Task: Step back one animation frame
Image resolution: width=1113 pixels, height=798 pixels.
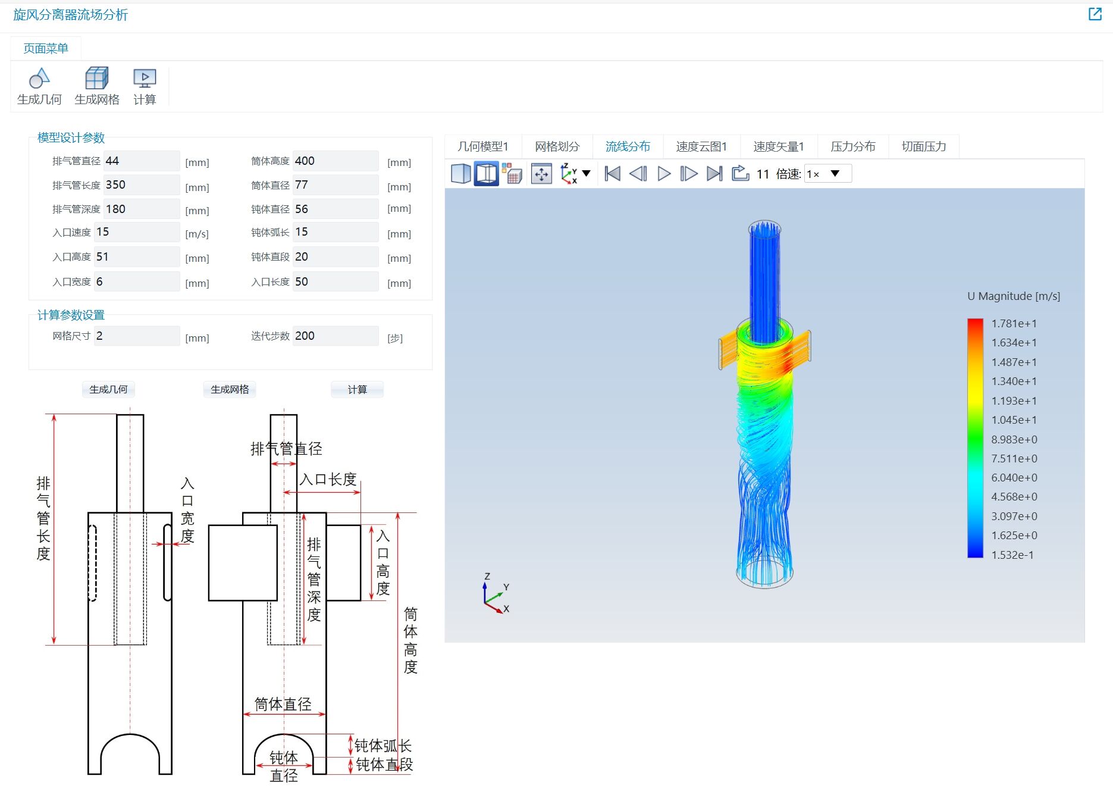Action: point(638,174)
